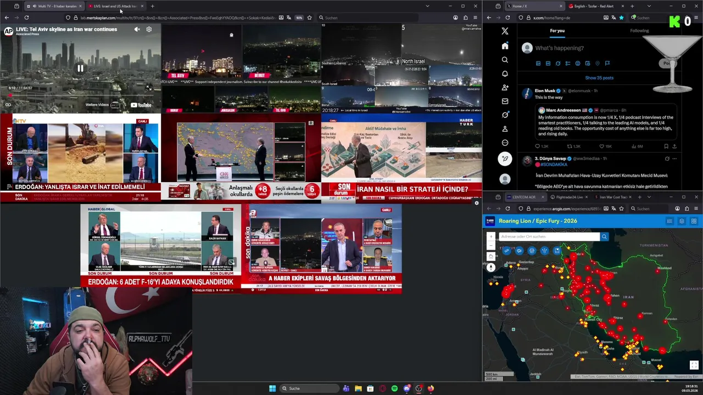
Task: Open the legend list icon in ArcGIS header
Action: point(669,221)
